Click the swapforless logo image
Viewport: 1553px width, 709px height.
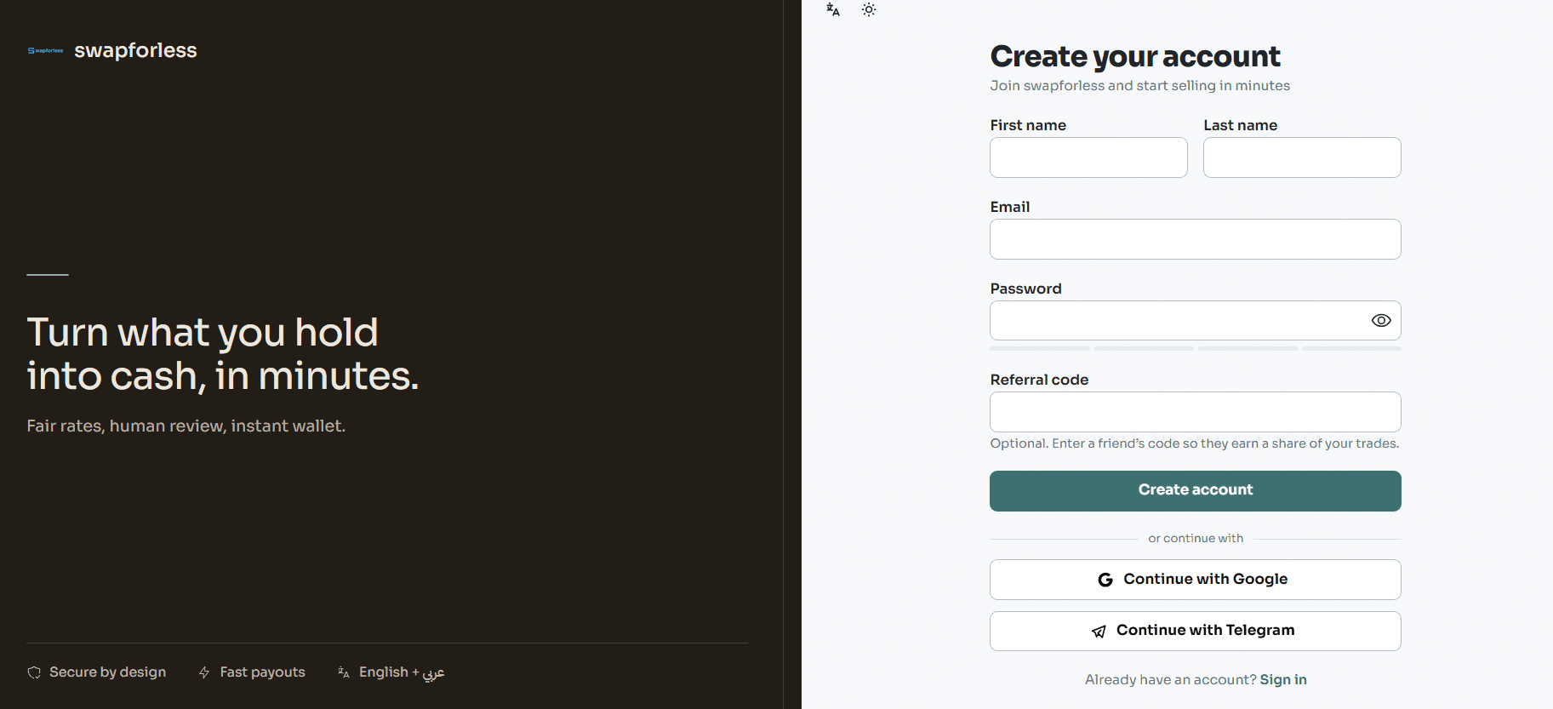pyautogui.click(x=45, y=51)
